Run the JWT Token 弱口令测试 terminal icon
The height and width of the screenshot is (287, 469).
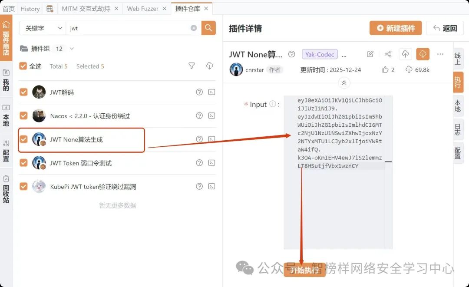212,163
